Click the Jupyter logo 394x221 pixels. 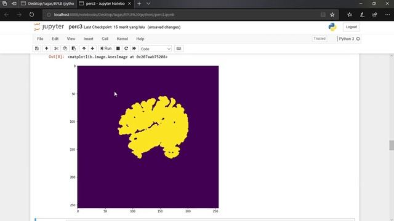(49, 27)
